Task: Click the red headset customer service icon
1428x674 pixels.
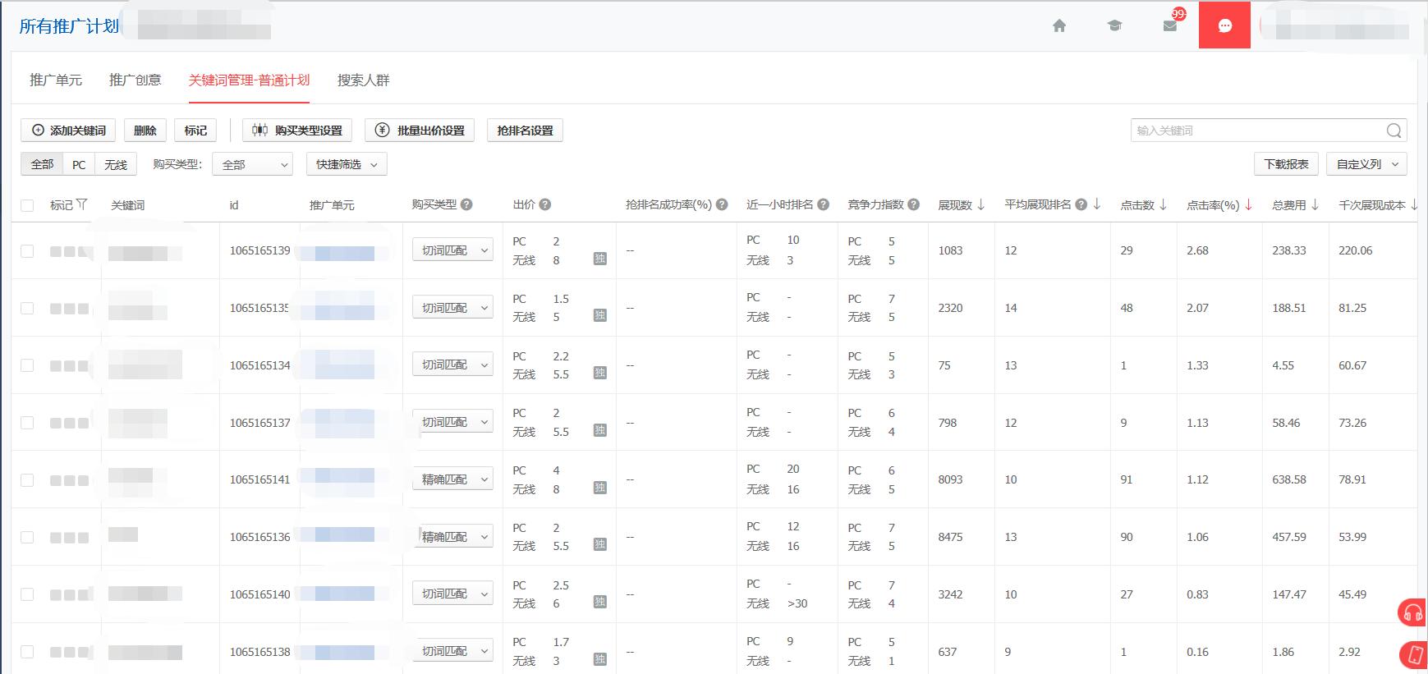Action: pyautogui.click(x=1412, y=612)
